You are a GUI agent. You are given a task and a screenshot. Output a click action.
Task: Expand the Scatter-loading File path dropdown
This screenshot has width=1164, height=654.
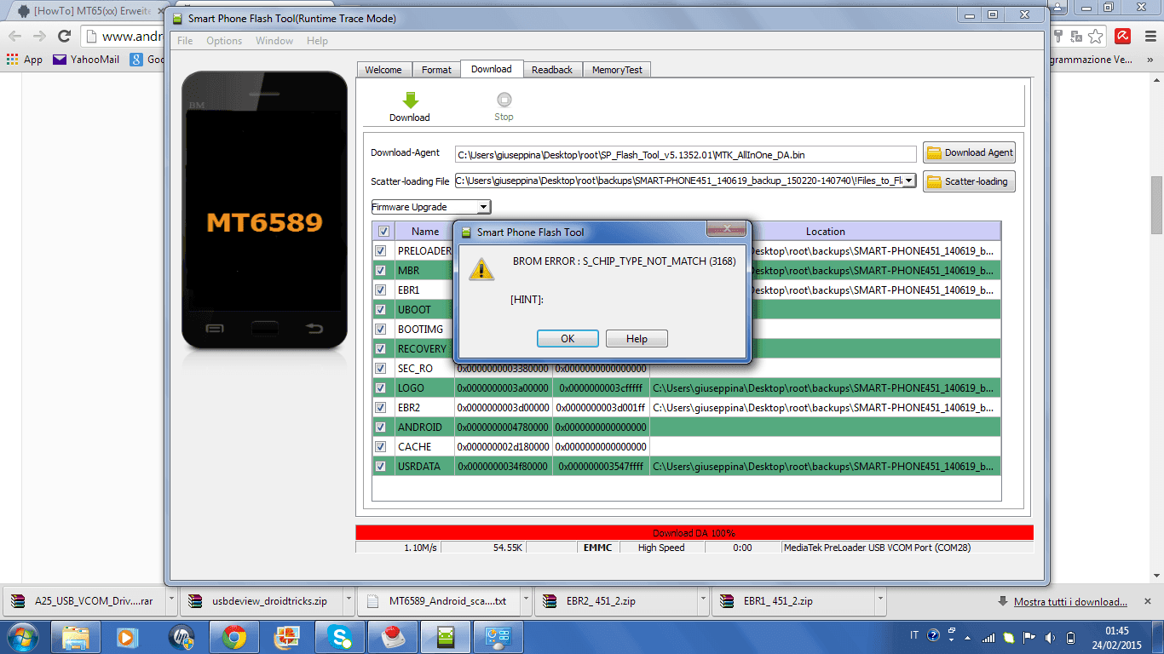(x=909, y=181)
